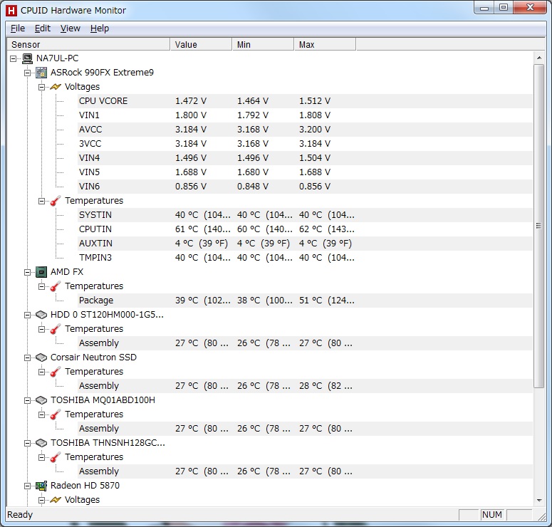The image size is (552, 527).
Task: Open the Help menu
Action: coord(100,28)
